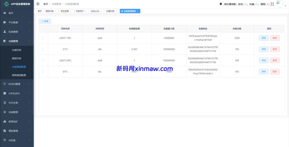This screenshot has height=147, width=289.
Task: Click 删除 for the USDT-TRC row
Action: pyautogui.click(x=275, y=38)
